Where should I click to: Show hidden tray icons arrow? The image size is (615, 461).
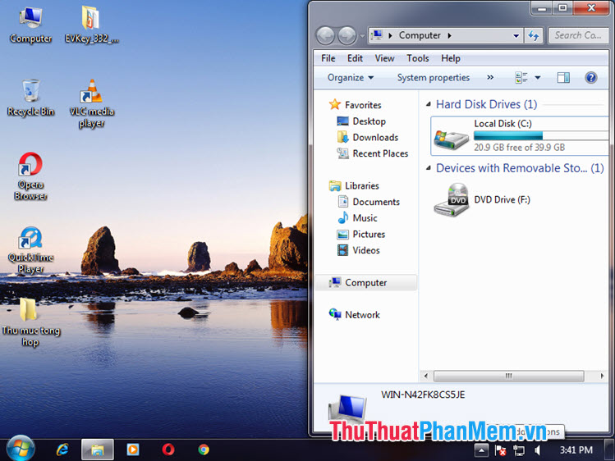coord(481,450)
